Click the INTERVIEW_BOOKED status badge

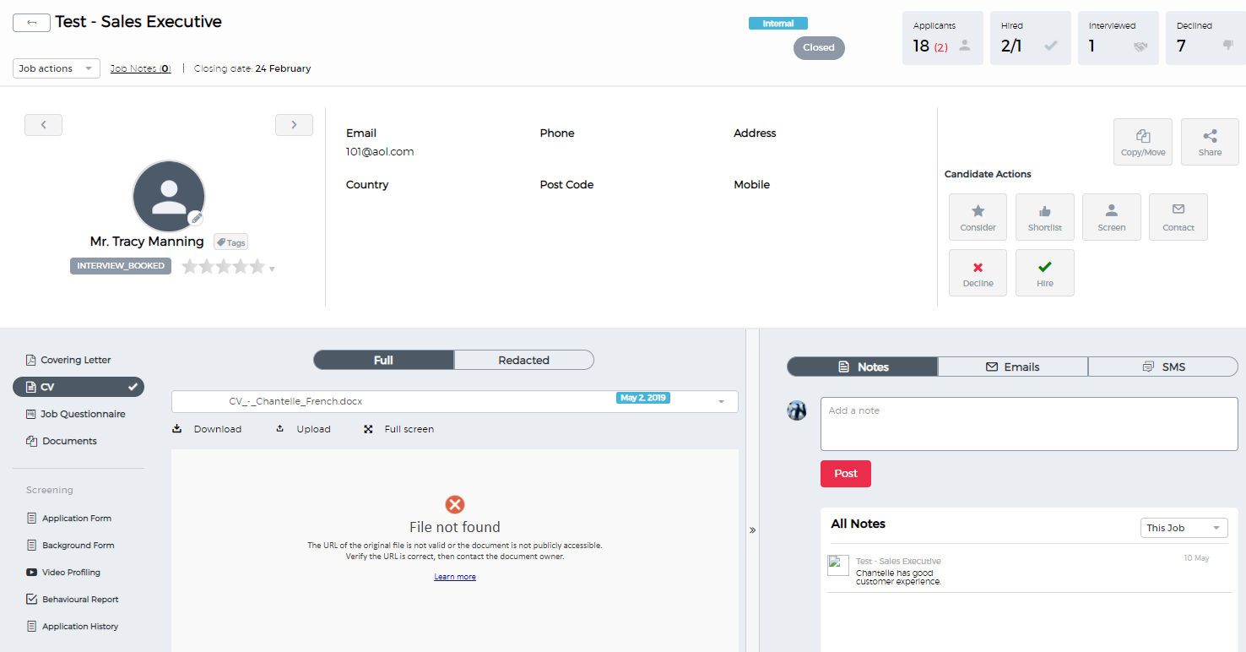[121, 266]
